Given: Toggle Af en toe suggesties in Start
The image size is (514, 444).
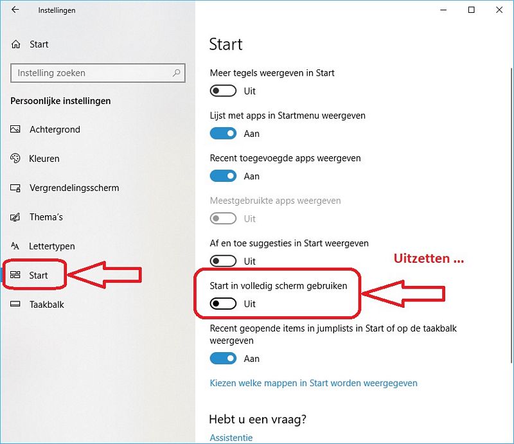Looking at the screenshot, I should pos(223,262).
